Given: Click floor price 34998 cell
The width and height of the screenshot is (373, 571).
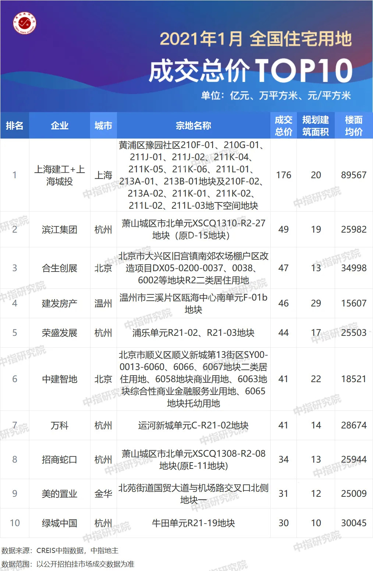Looking at the screenshot, I should point(354,268).
